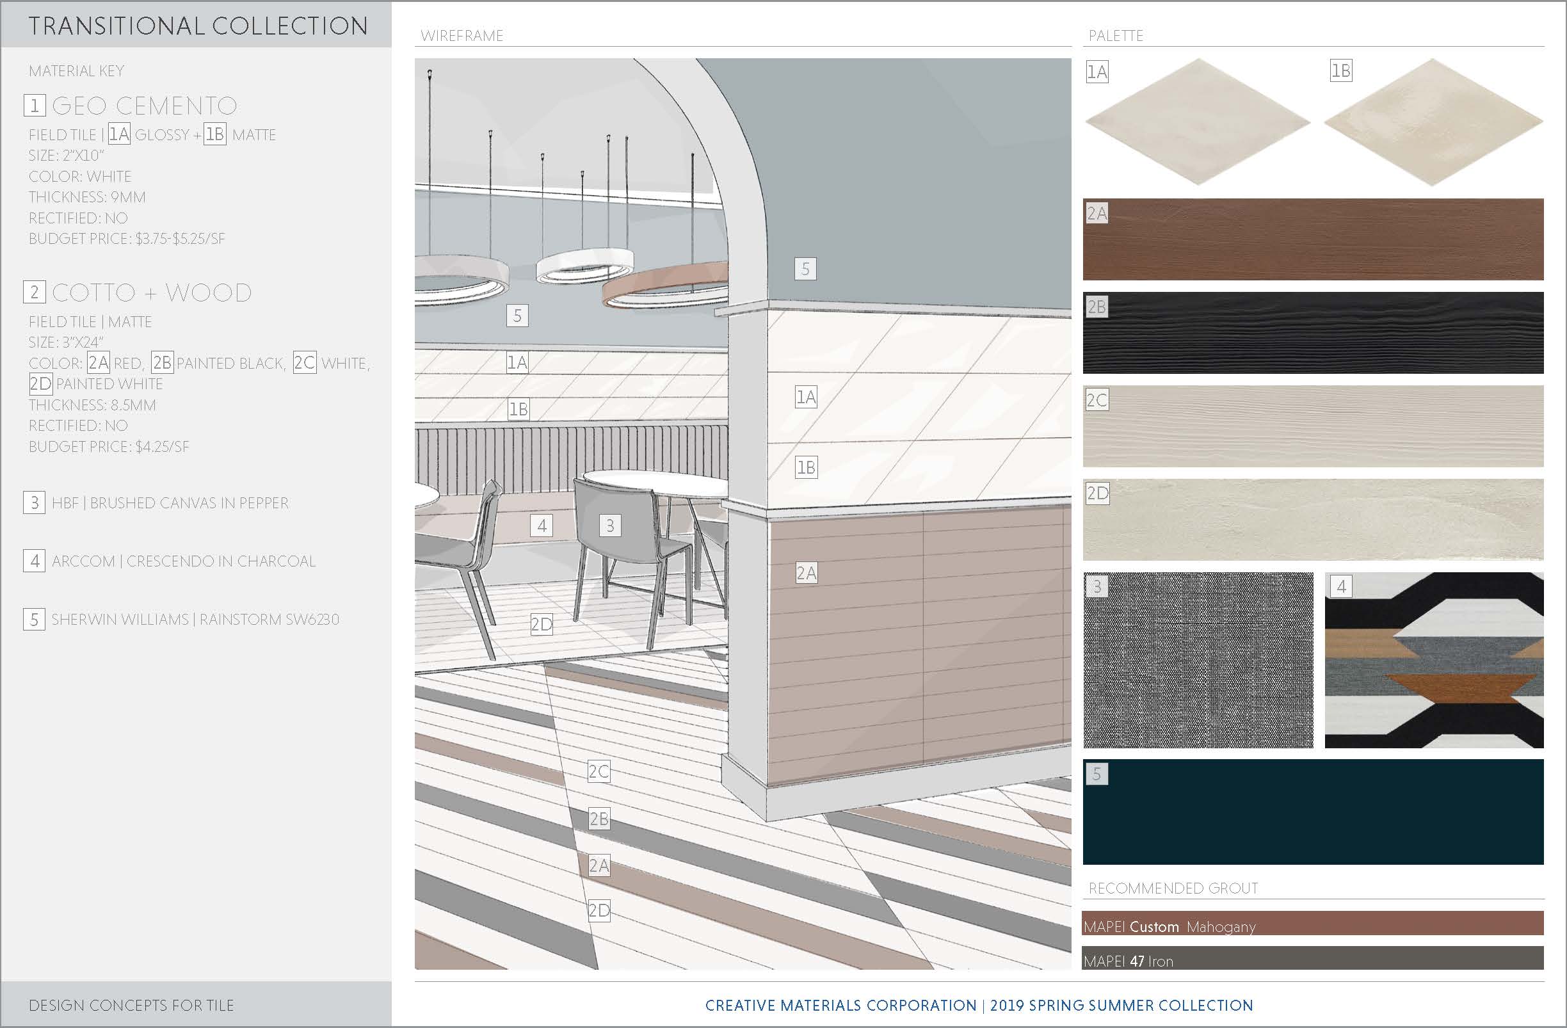Image resolution: width=1567 pixels, height=1028 pixels.
Task: Click HBF | BRUSHED CANVAS IN PEPPER
Action: coord(170,502)
